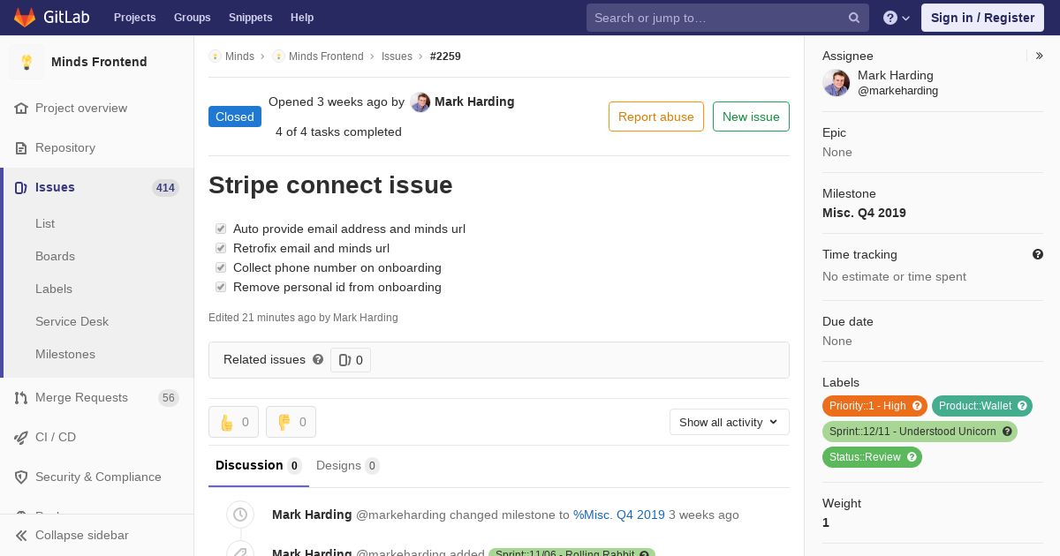Switch to the Designs tab

click(348, 465)
